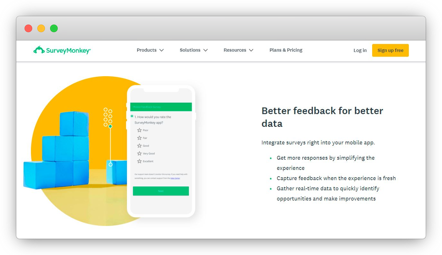Click the green Next button on phone

point(161,191)
